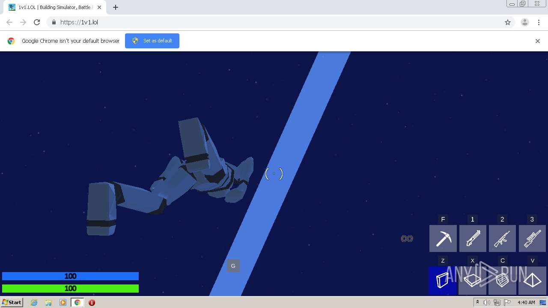This screenshot has width=548, height=308.
Task: Bookmark this page with the star icon
Action: pyautogui.click(x=508, y=22)
